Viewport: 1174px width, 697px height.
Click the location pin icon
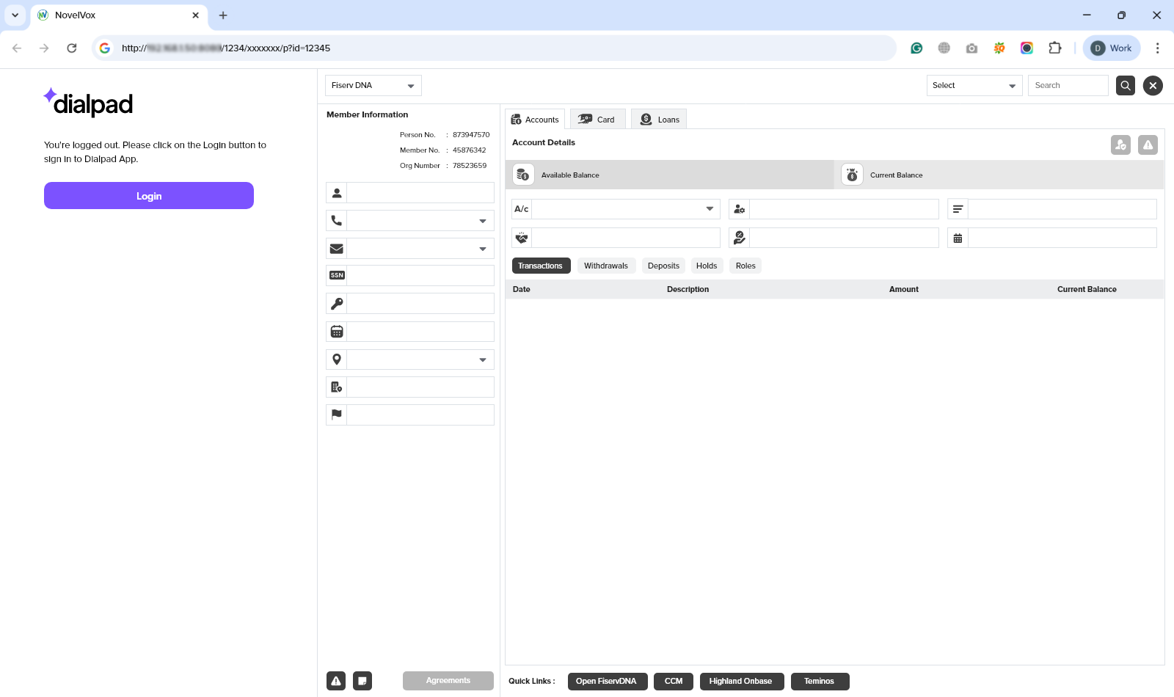click(337, 360)
